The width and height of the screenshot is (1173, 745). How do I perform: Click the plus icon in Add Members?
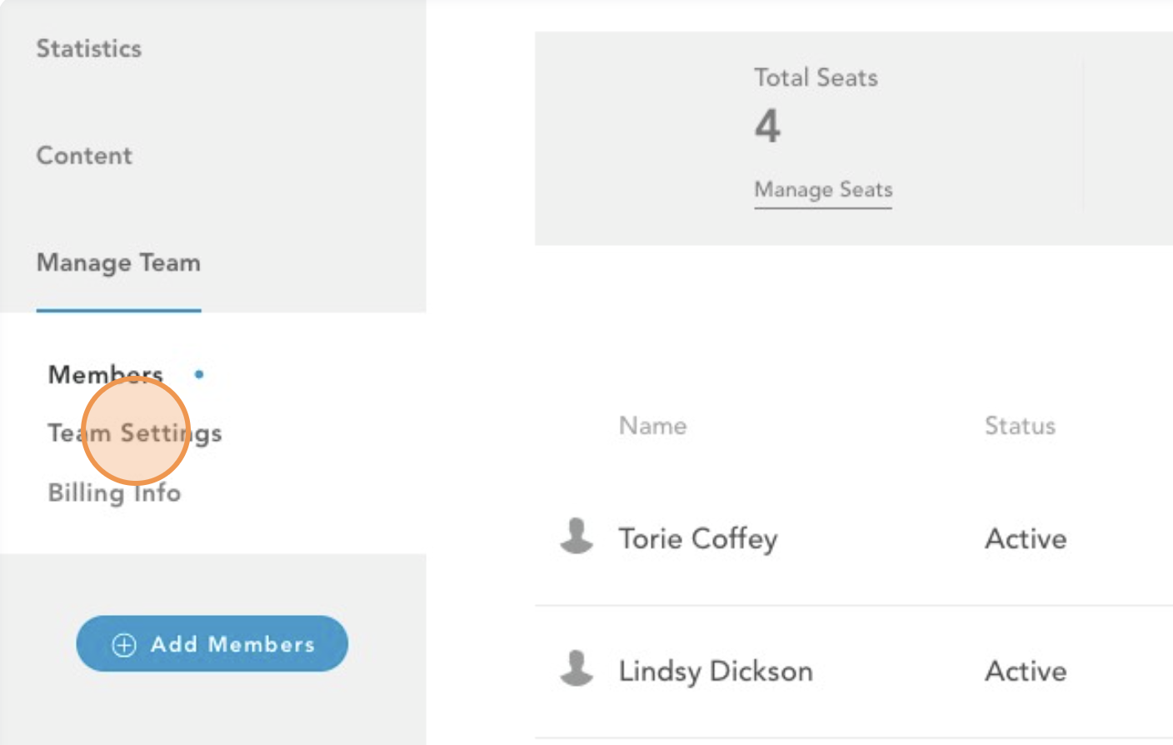(x=124, y=645)
